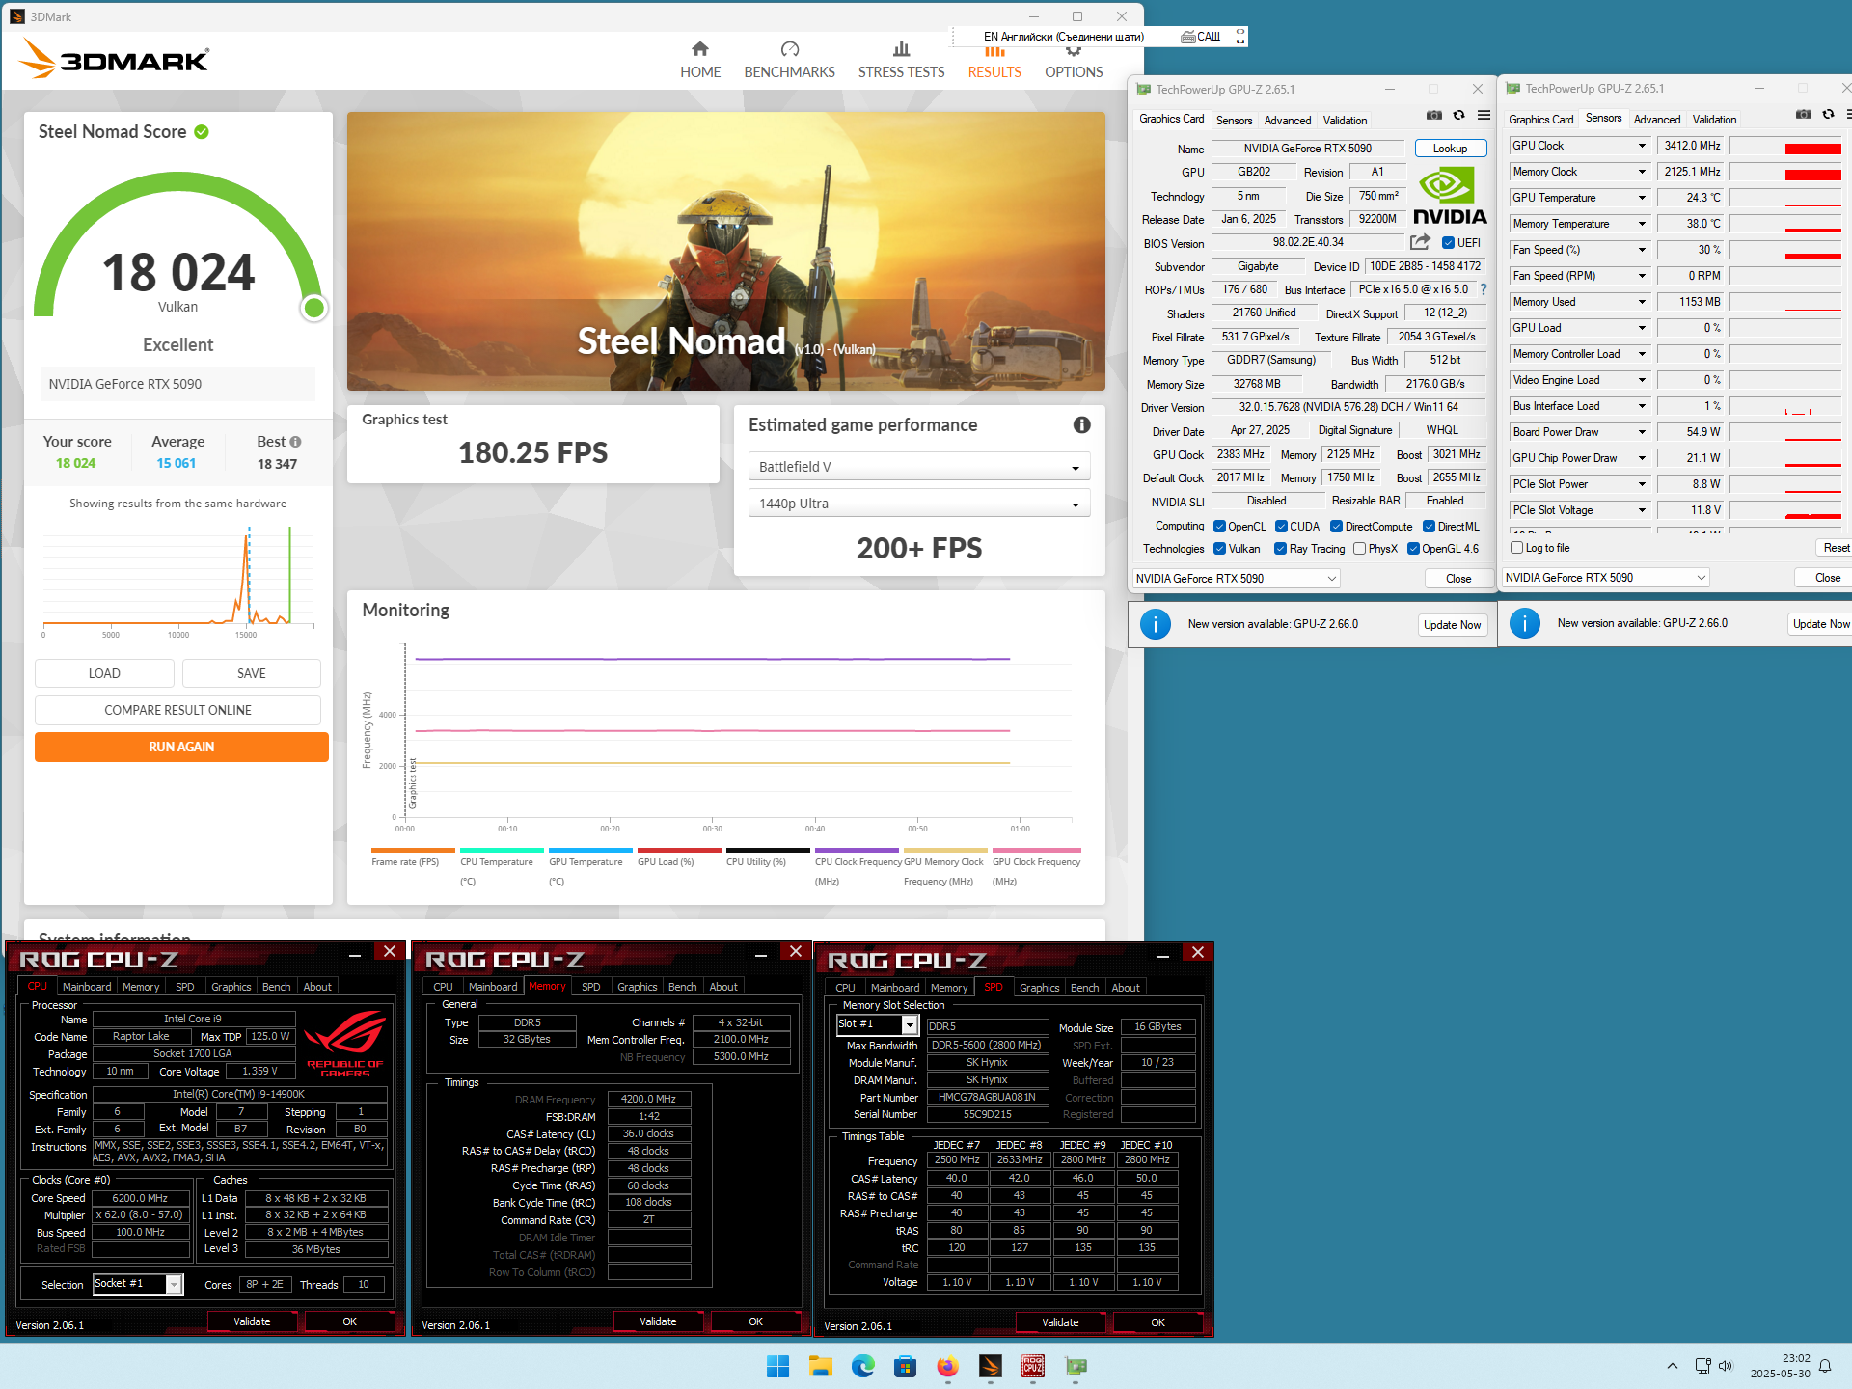
Task: Click the camera icon in right GPU-Z Sensors window
Action: coord(1804,115)
